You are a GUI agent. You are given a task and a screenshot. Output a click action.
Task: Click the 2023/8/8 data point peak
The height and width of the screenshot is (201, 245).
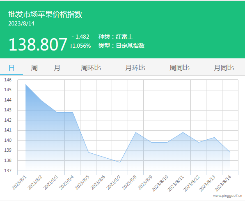coord(135,132)
